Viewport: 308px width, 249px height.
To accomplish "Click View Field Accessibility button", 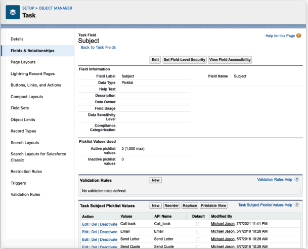I will pyautogui.click(x=230, y=60).
